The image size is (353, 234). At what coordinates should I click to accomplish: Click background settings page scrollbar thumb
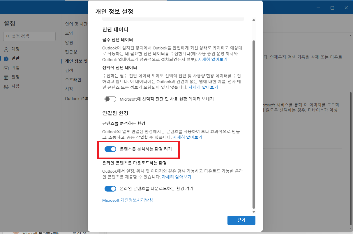pyautogui.click(x=351, y=159)
